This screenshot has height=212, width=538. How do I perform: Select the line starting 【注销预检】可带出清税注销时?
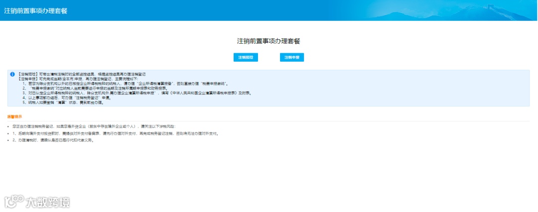82,74
